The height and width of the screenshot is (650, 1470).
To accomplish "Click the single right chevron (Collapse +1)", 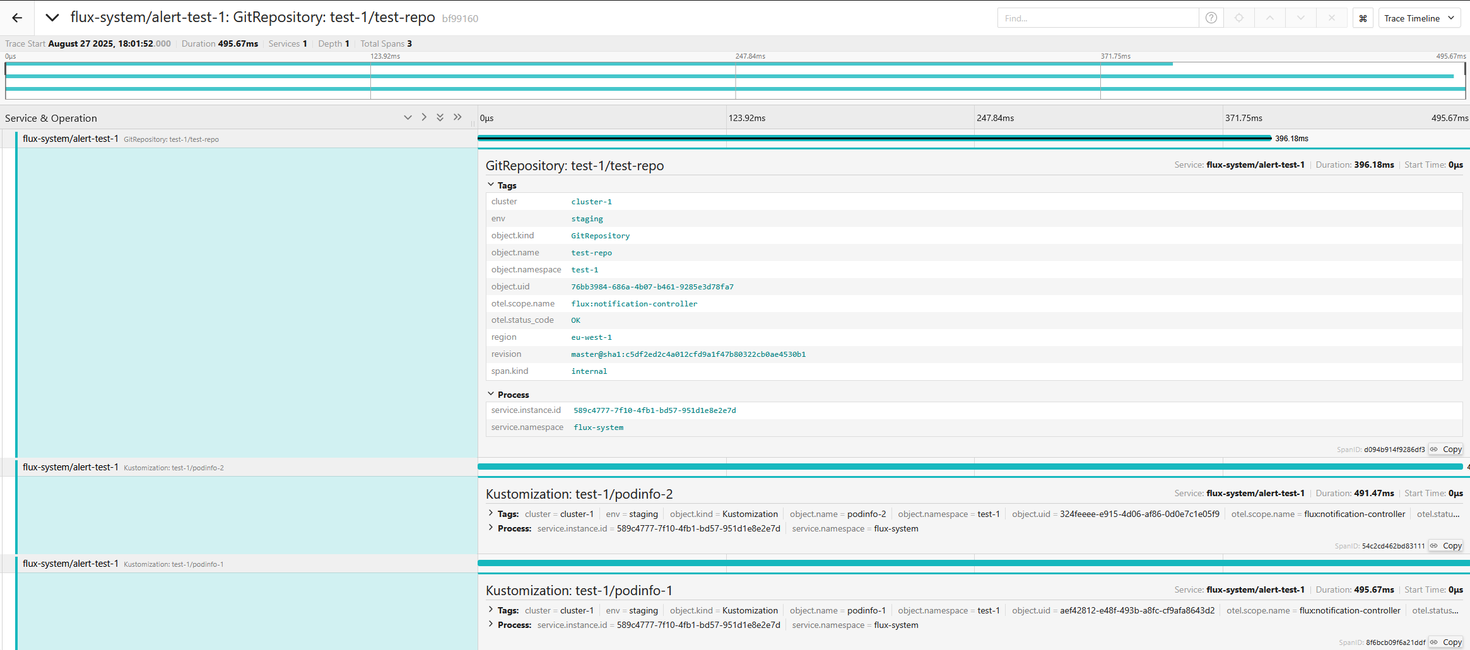I will point(424,117).
